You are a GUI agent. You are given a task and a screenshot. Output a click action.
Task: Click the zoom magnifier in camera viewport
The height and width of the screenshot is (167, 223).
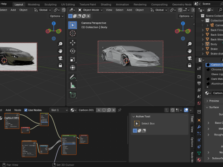point(190,44)
